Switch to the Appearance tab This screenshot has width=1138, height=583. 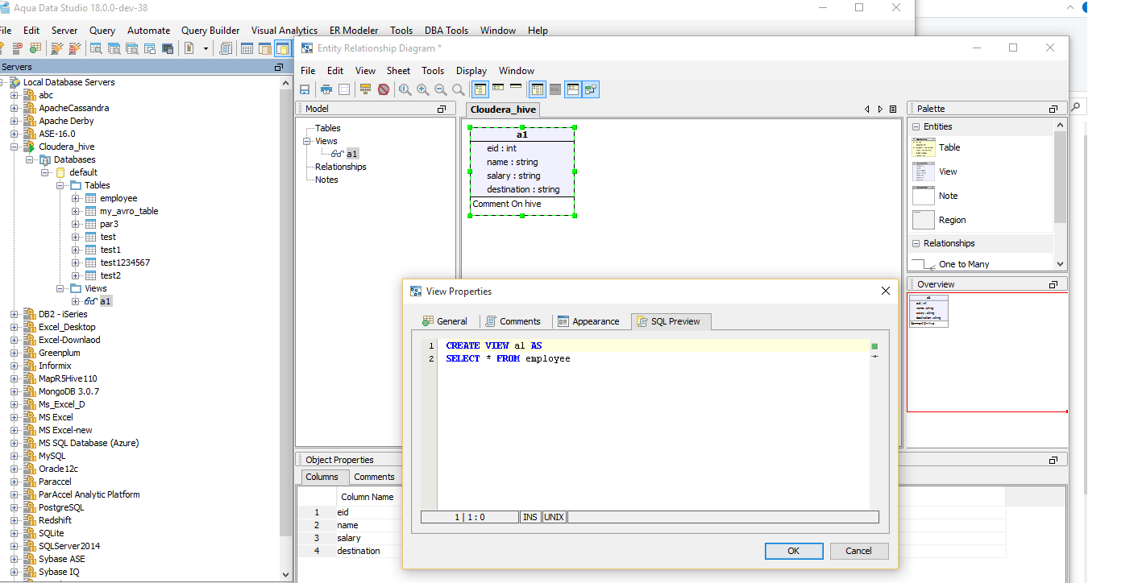588,321
